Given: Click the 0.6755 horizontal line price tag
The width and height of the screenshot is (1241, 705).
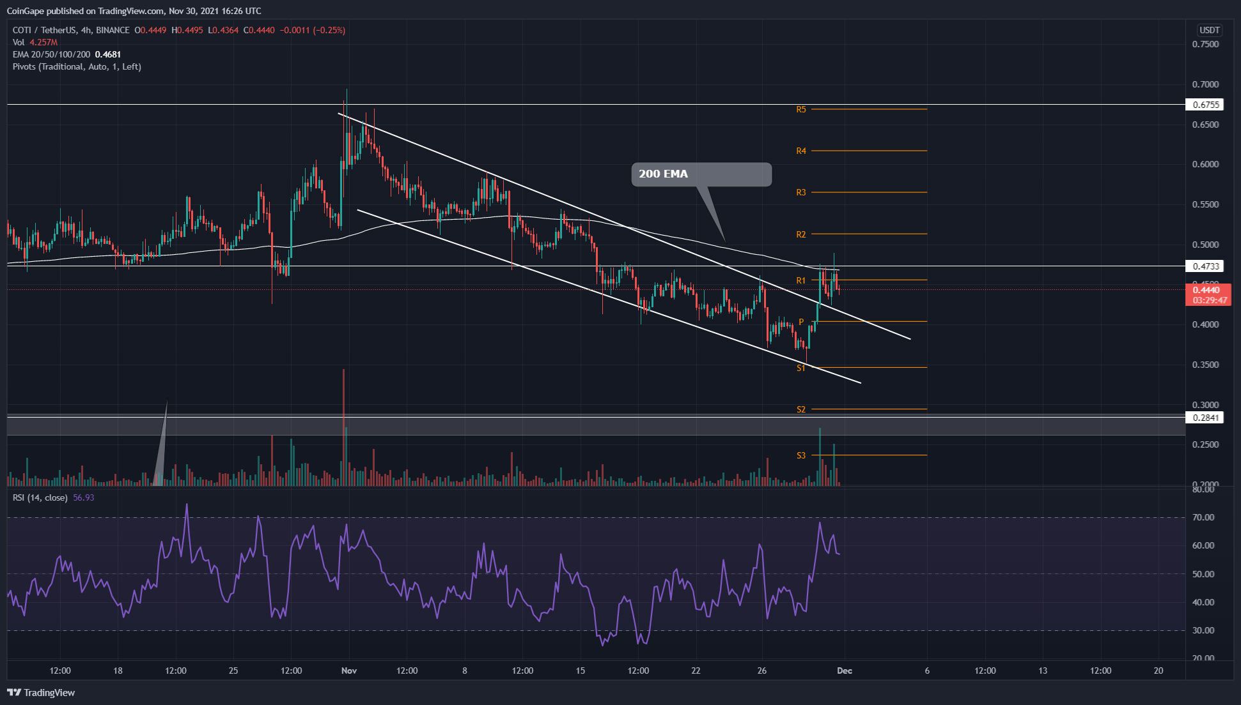Looking at the screenshot, I should (1205, 105).
